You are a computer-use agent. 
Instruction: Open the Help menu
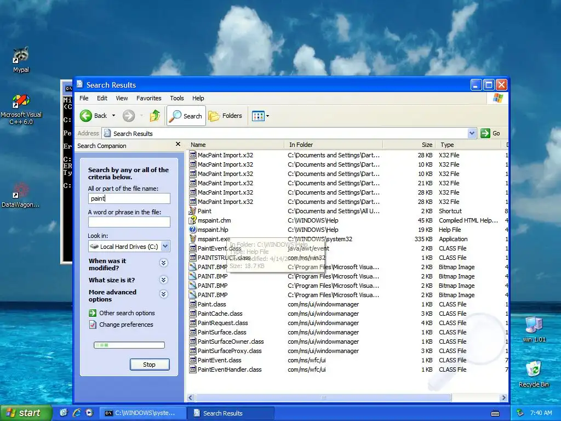click(x=198, y=98)
